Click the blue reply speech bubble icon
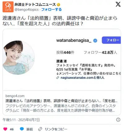The image size is (124, 132). point(22,129)
